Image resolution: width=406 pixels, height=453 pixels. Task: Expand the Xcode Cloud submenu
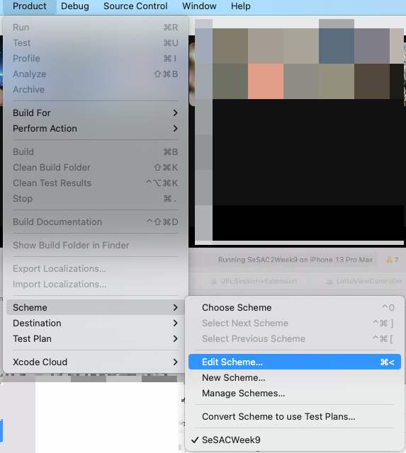coord(96,362)
